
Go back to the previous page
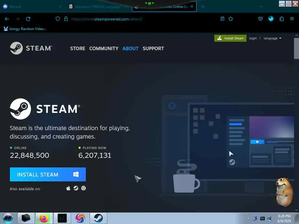(7, 19)
